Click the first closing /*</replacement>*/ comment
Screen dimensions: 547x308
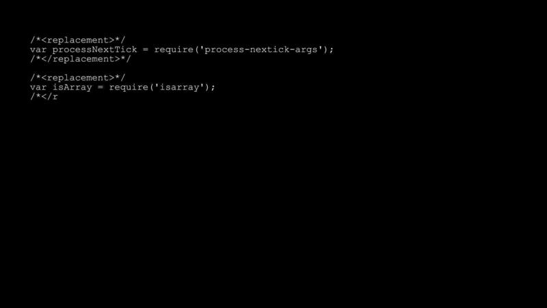point(80,59)
